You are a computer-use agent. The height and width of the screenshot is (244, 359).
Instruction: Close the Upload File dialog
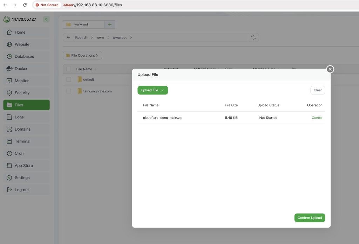point(330,69)
